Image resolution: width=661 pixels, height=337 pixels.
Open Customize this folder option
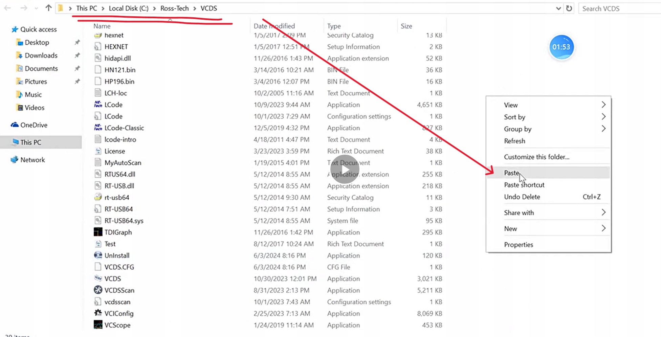pos(548,157)
